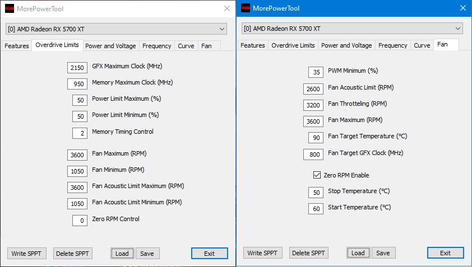Click the MorePowerTool icon in right window
The height and width of the screenshot is (267, 472).
[245, 8]
